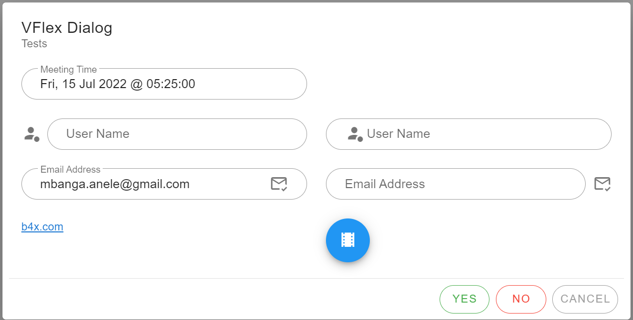Screen dimensions: 633x320
Task: Click the Meeting Time date value
Action: (118, 84)
